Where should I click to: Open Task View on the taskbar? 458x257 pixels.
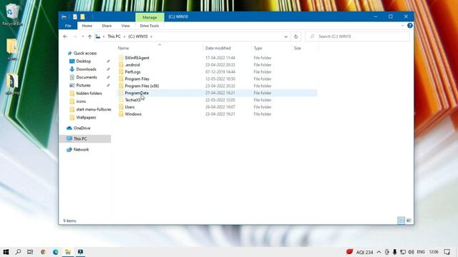coord(30,252)
